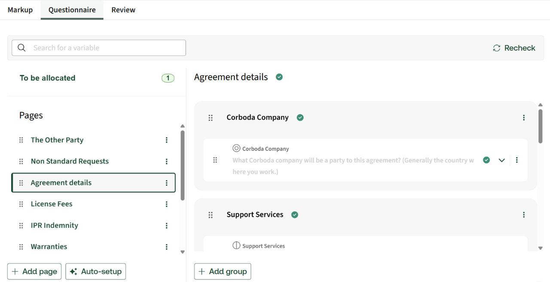Open options menu for Corboda Company question

tap(517, 160)
